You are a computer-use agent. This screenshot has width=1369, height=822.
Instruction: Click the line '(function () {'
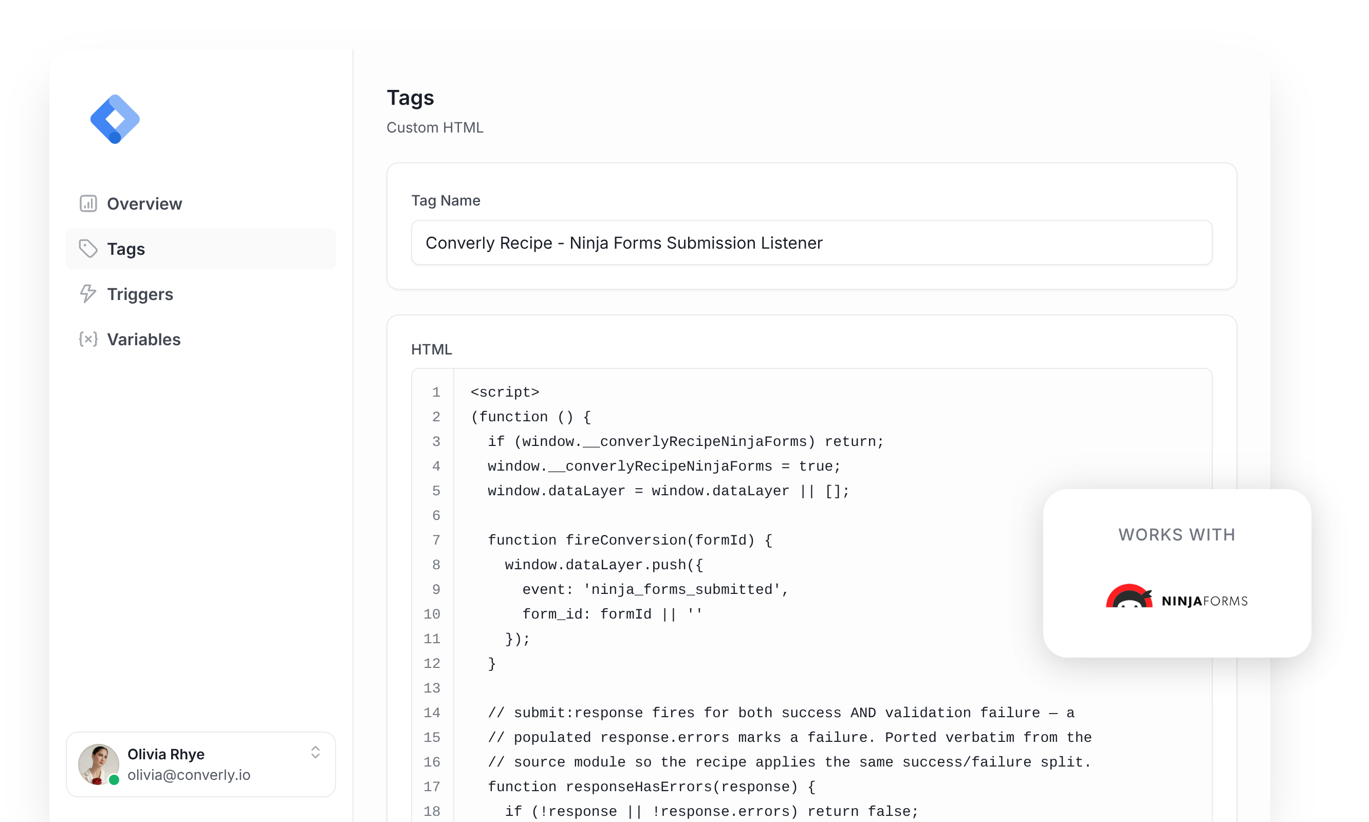[x=531, y=417]
